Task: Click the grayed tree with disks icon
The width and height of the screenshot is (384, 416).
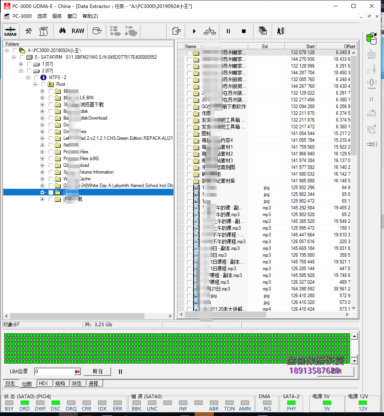Action: pos(131,31)
